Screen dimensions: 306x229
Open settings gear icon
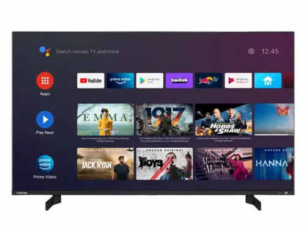click(x=251, y=51)
